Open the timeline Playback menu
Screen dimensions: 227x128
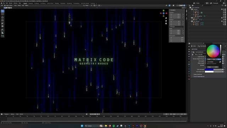(7, 114)
